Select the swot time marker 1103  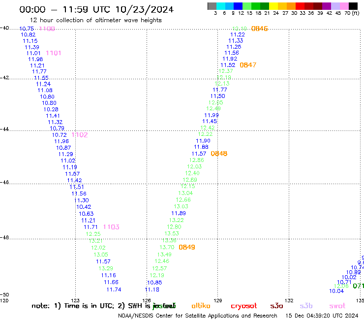[111, 227]
